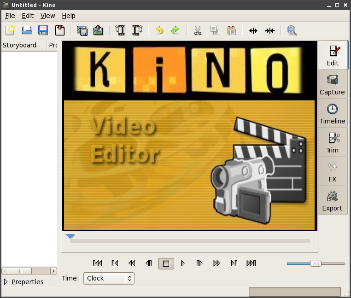The image size is (351, 298).
Task: Click the New project toolbar icon
Action: (x=10, y=30)
